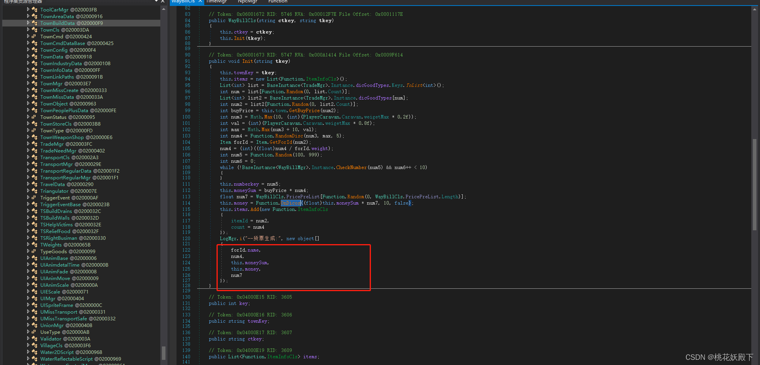The width and height of the screenshot is (760, 365).
Task: Expand the UnionMgr node arrow
Action: point(28,325)
